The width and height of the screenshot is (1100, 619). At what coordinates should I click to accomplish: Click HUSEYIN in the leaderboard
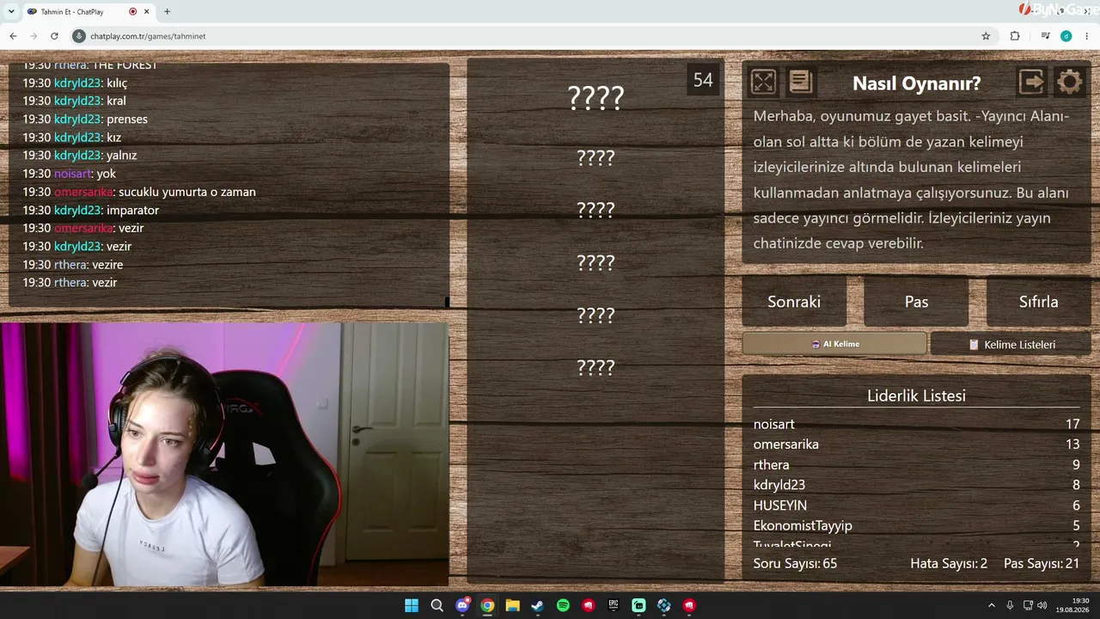point(779,506)
